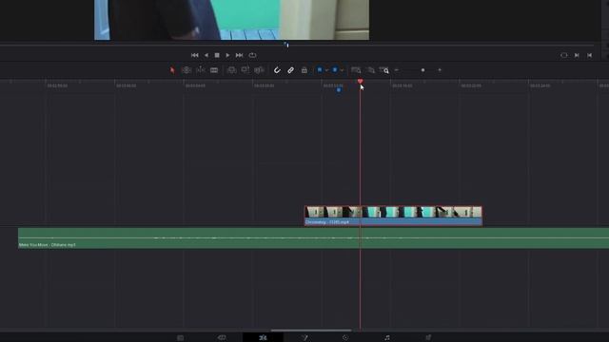Open the flag color dropdown arrow
Image resolution: width=609 pixels, height=342 pixels.
pyautogui.click(x=326, y=70)
